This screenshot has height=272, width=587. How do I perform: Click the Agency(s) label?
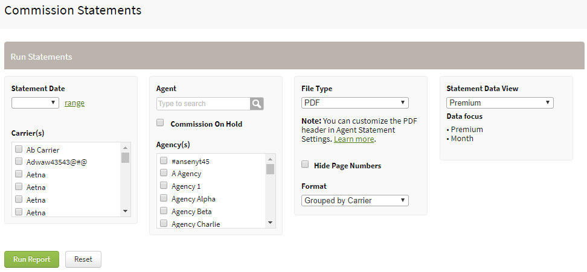173,145
